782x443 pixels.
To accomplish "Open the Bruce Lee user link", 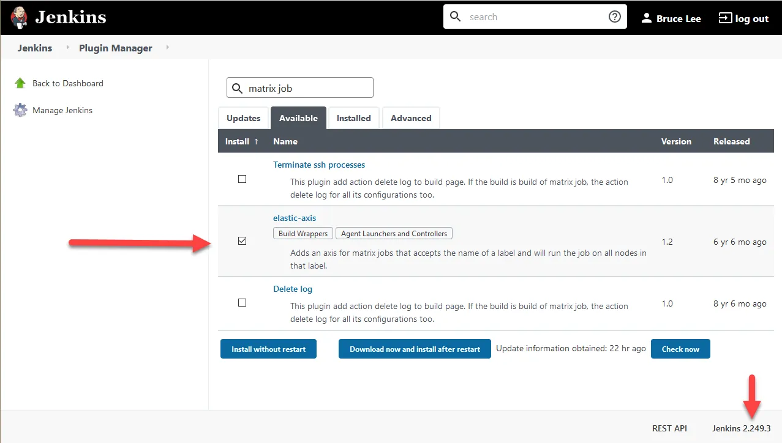I will click(x=679, y=18).
